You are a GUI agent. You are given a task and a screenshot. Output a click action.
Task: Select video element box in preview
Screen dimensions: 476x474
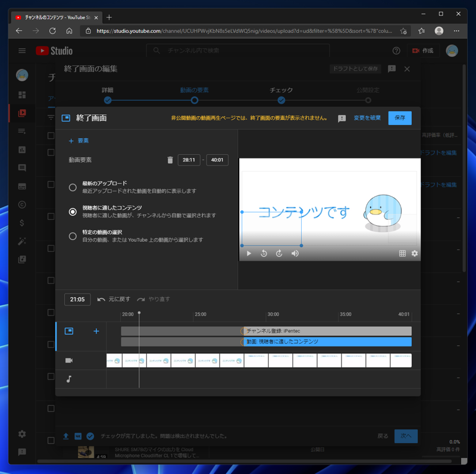click(x=271, y=229)
